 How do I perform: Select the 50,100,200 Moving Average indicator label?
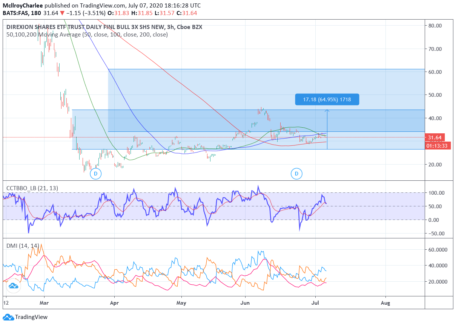(87, 34)
